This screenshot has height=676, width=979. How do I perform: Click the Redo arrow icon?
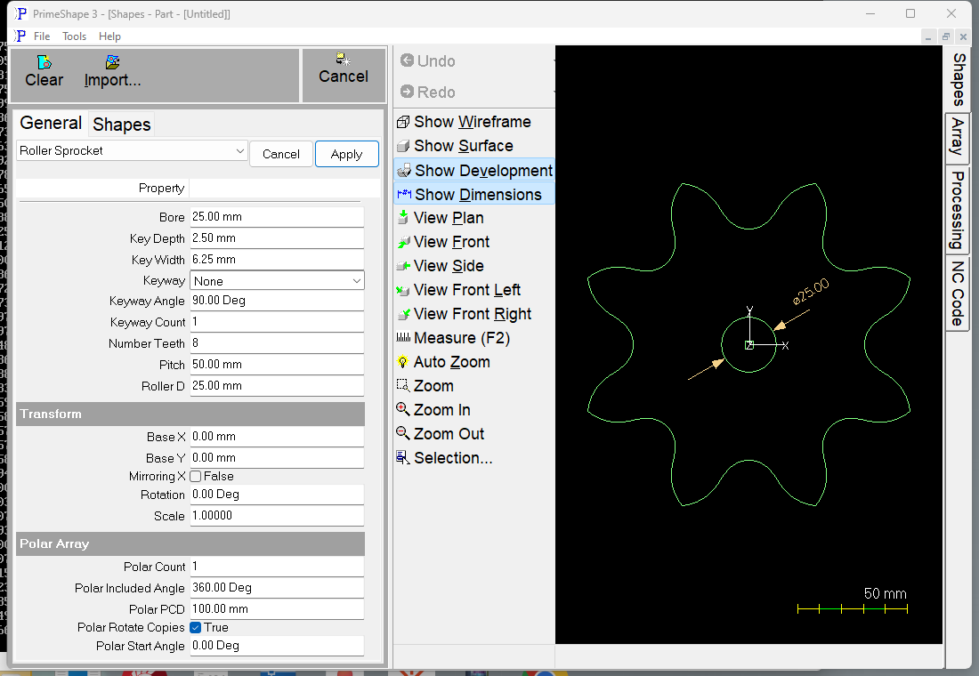coord(407,92)
